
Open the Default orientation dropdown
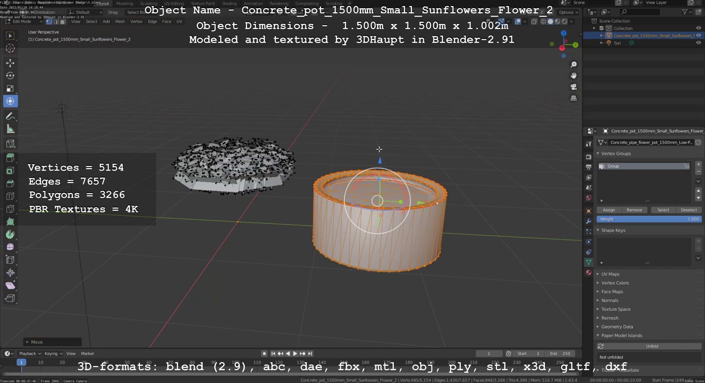click(x=85, y=12)
